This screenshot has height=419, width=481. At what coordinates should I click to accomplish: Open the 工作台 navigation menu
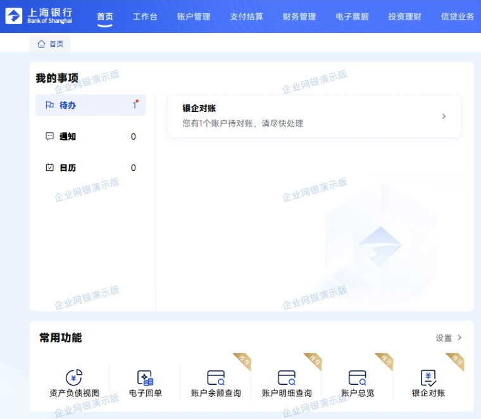pos(145,16)
